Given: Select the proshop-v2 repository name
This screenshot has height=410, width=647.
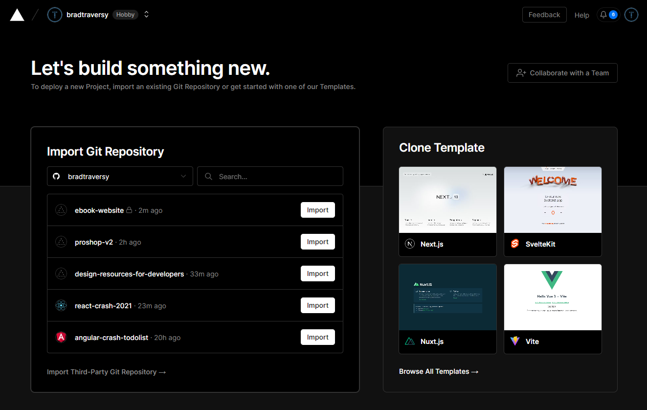Looking at the screenshot, I should click(x=94, y=242).
